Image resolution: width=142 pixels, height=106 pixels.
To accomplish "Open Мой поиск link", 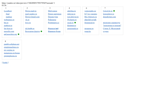I will point(53,11).
